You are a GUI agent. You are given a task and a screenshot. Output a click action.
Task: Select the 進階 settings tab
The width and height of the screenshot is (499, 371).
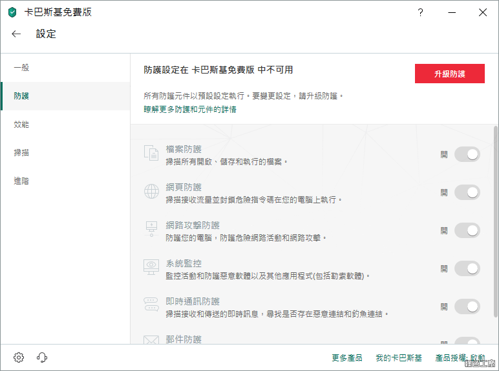pyautogui.click(x=65, y=181)
